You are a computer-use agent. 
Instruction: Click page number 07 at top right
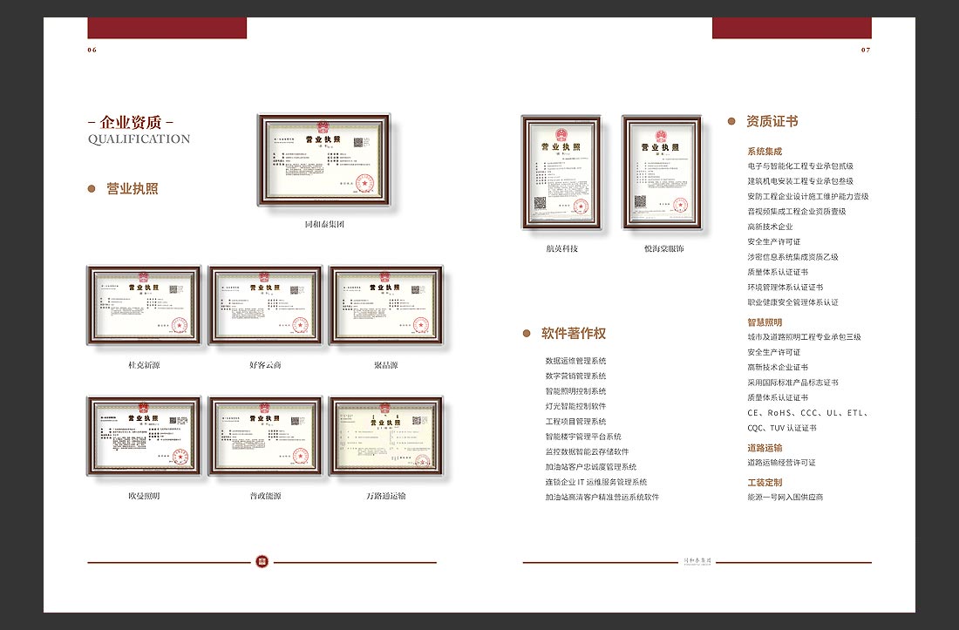tap(866, 50)
